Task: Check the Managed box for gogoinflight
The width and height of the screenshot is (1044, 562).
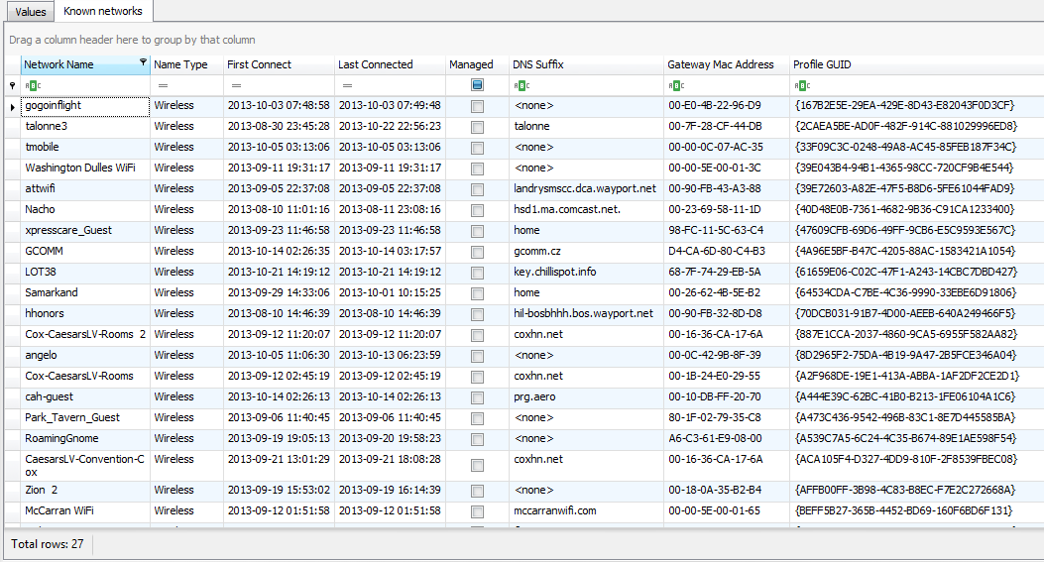Action: (477, 106)
